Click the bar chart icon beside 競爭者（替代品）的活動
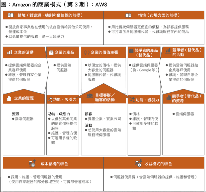 pyautogui.click(x=168, y=51)
